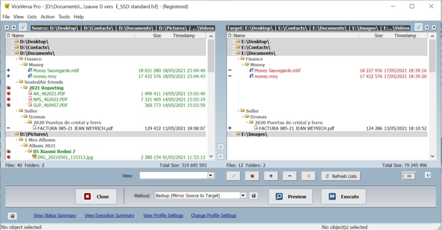Viewport: 442px width, 230px height.
Task: Click the folder marker beside 05 Xiaomi Redmi 7
Action: (x=9, y=151)
